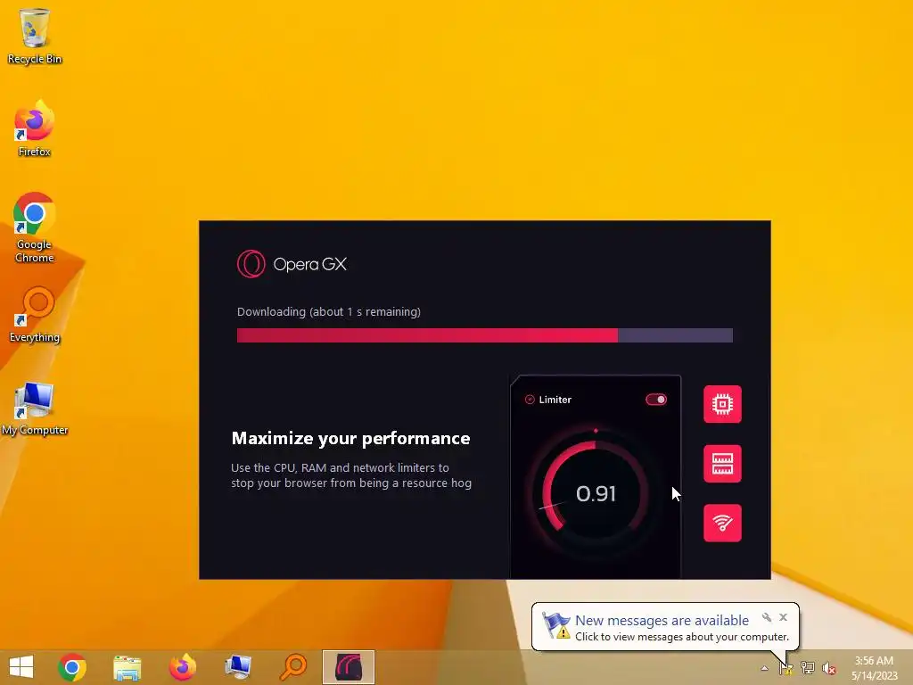Click the Opera GX logo in installer
Screen dimensions: 913x685
tap(292, 264)
